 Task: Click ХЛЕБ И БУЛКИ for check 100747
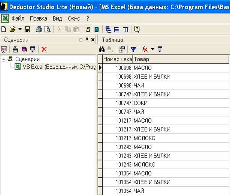[x=181, y=94]
